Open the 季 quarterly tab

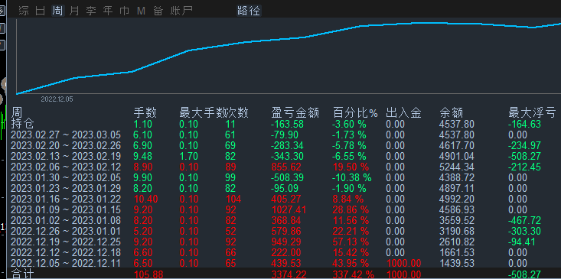[x=91, y=11]
